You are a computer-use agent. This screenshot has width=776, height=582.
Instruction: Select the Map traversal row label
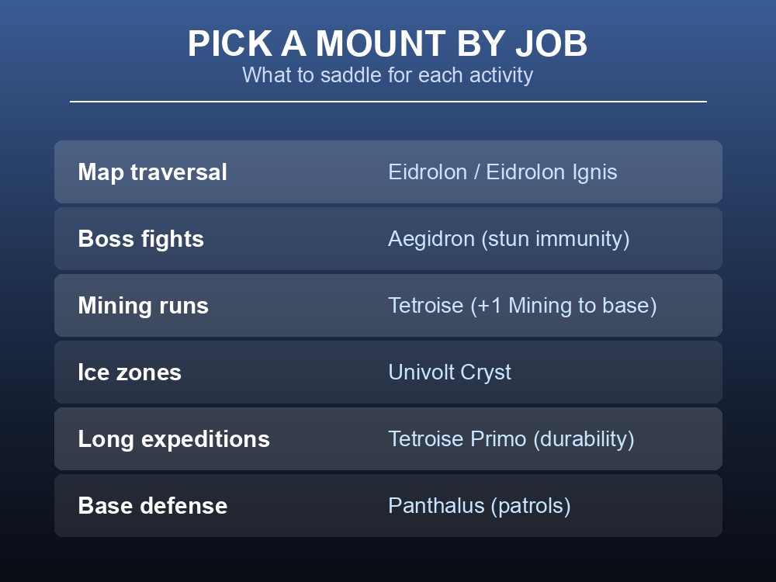coord(152,172)
